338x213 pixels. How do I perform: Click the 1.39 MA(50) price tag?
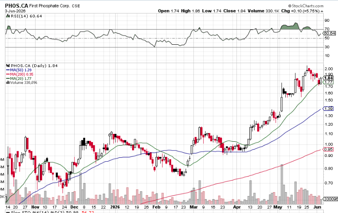(x=328, y=109)
